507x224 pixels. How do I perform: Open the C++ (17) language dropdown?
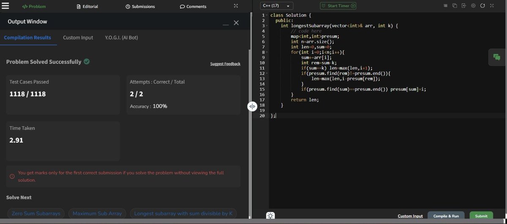point(277,6)
